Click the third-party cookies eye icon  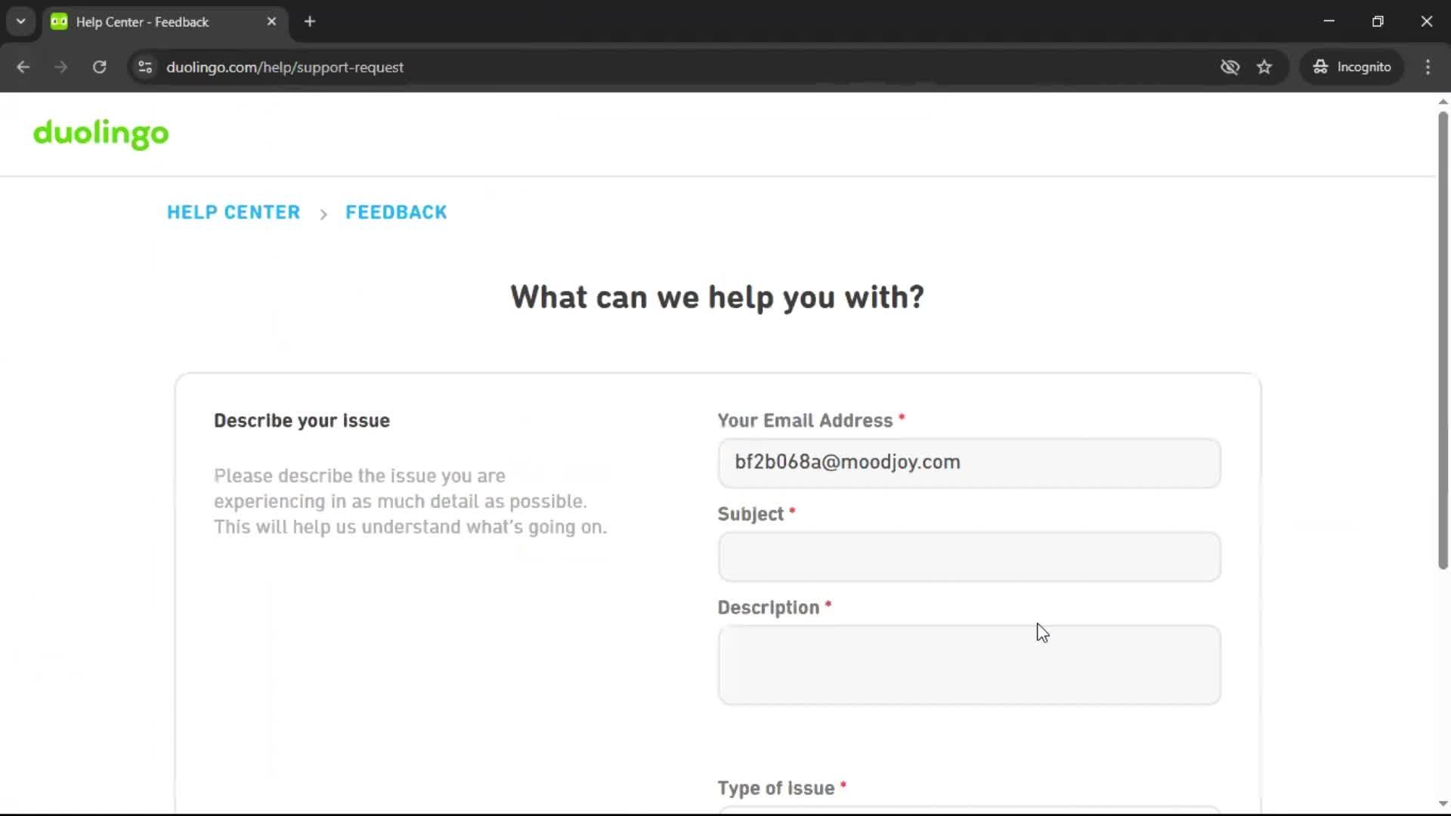[1230, 66]
